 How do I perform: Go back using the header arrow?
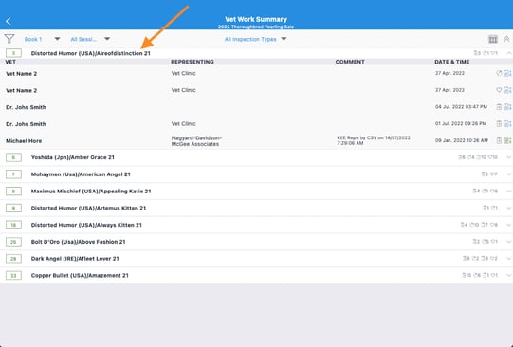point(9,21)
